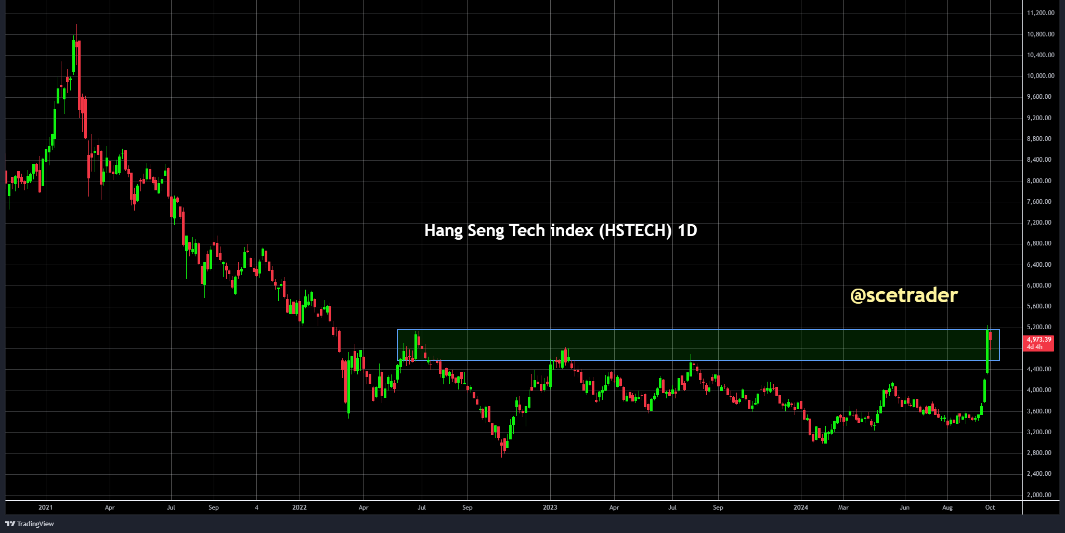1065x533 pixels.
Task: Click the @scetrader watermark text
Action: [904, 296]
